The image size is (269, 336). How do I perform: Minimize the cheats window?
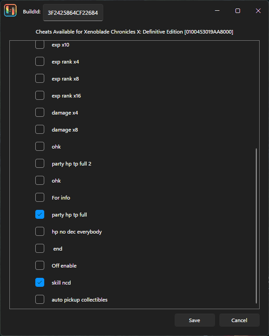coord(217,11)
